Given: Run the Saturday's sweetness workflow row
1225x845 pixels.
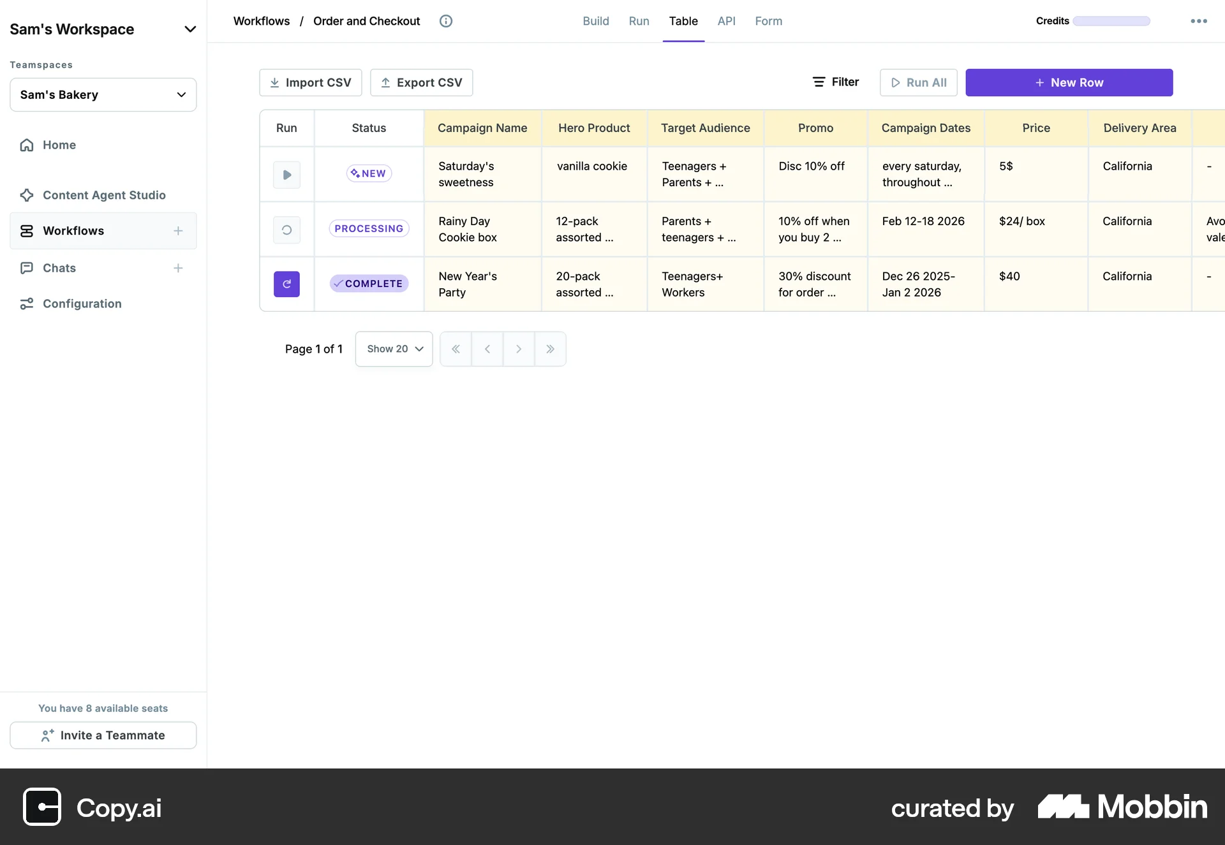Looking at the screenshot, I should point(286,174).
